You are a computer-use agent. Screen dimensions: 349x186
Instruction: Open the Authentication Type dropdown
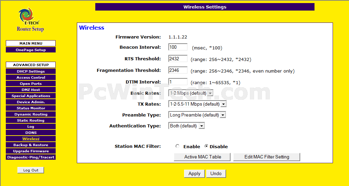coord(186,126)
